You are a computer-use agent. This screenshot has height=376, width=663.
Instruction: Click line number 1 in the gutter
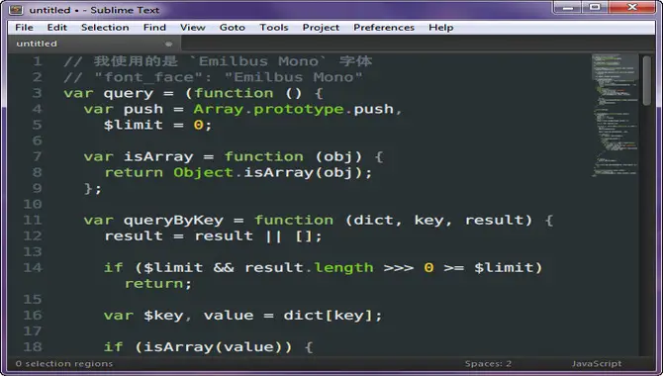[38, 61]
